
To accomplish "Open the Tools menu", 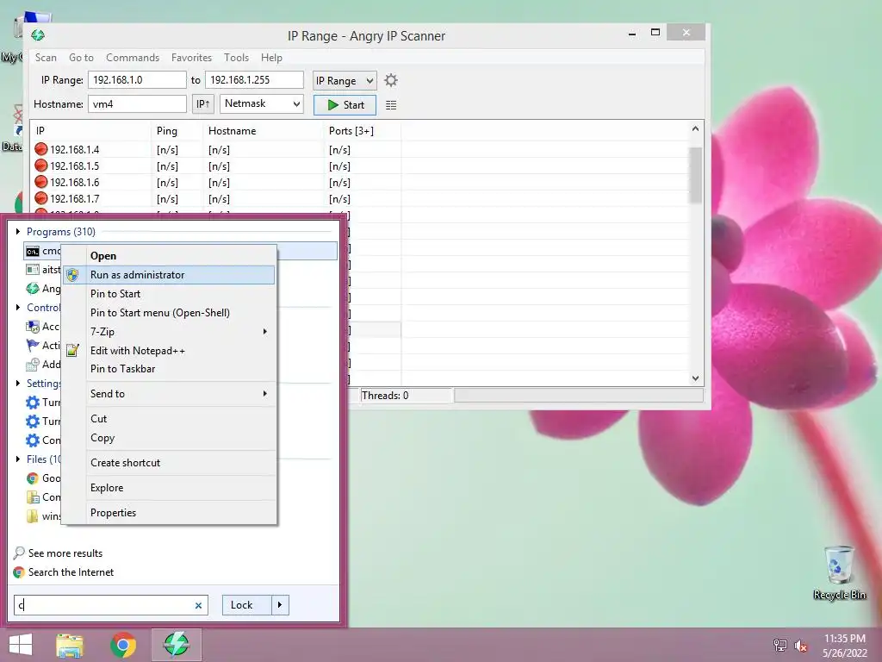I will point(236,58).
